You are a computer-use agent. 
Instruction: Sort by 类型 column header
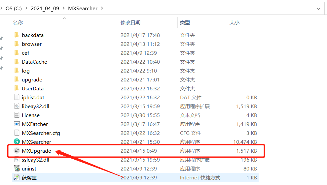pos(185,23)
